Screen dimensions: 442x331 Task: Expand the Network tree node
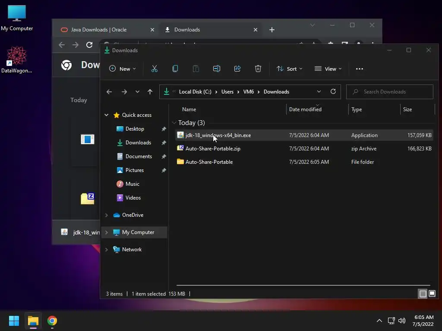106,250
